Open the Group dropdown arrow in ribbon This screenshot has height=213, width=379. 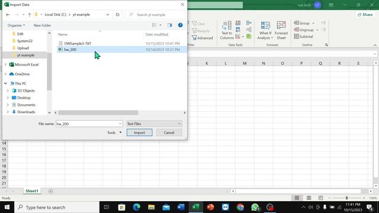click(313, 23)
